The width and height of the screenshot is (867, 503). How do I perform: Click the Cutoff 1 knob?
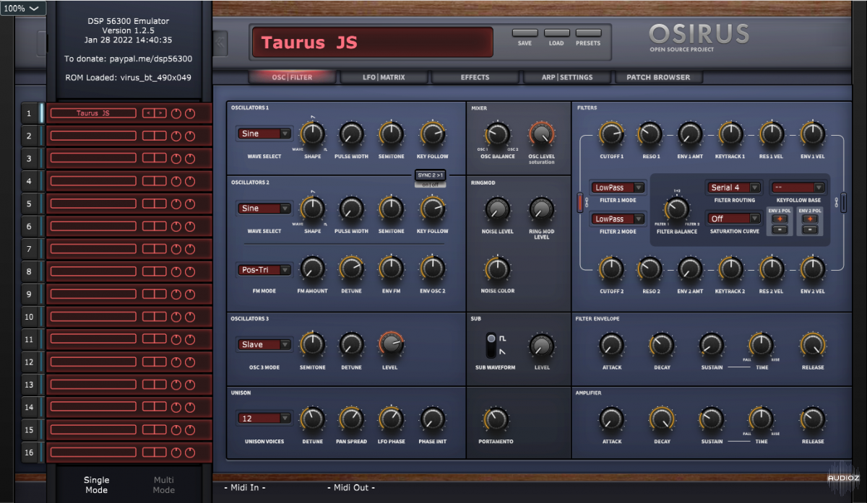(x=611, y=134)
